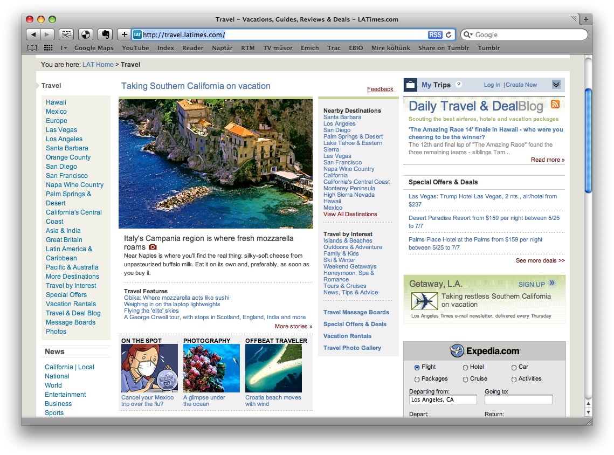Click More stories link
The image size is (614, 455).
[x=294, y=326]
